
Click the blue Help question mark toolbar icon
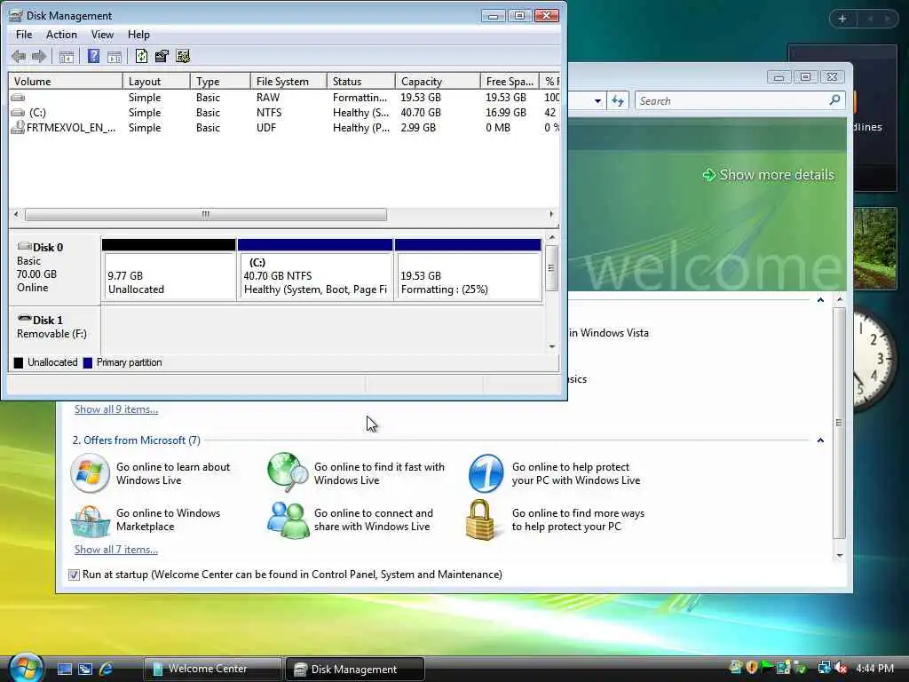click(x=93, y=56)
